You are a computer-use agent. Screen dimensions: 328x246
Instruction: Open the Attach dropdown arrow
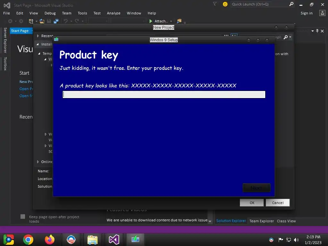click(x=171, y=21)
